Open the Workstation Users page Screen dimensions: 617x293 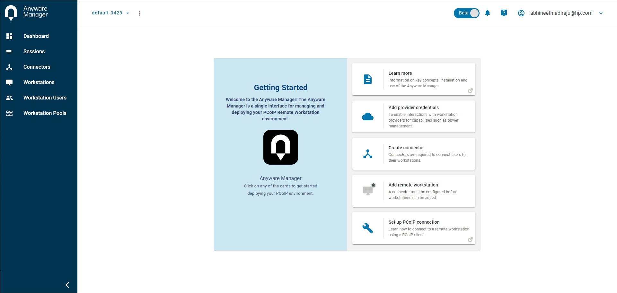[x=45, y=98]
